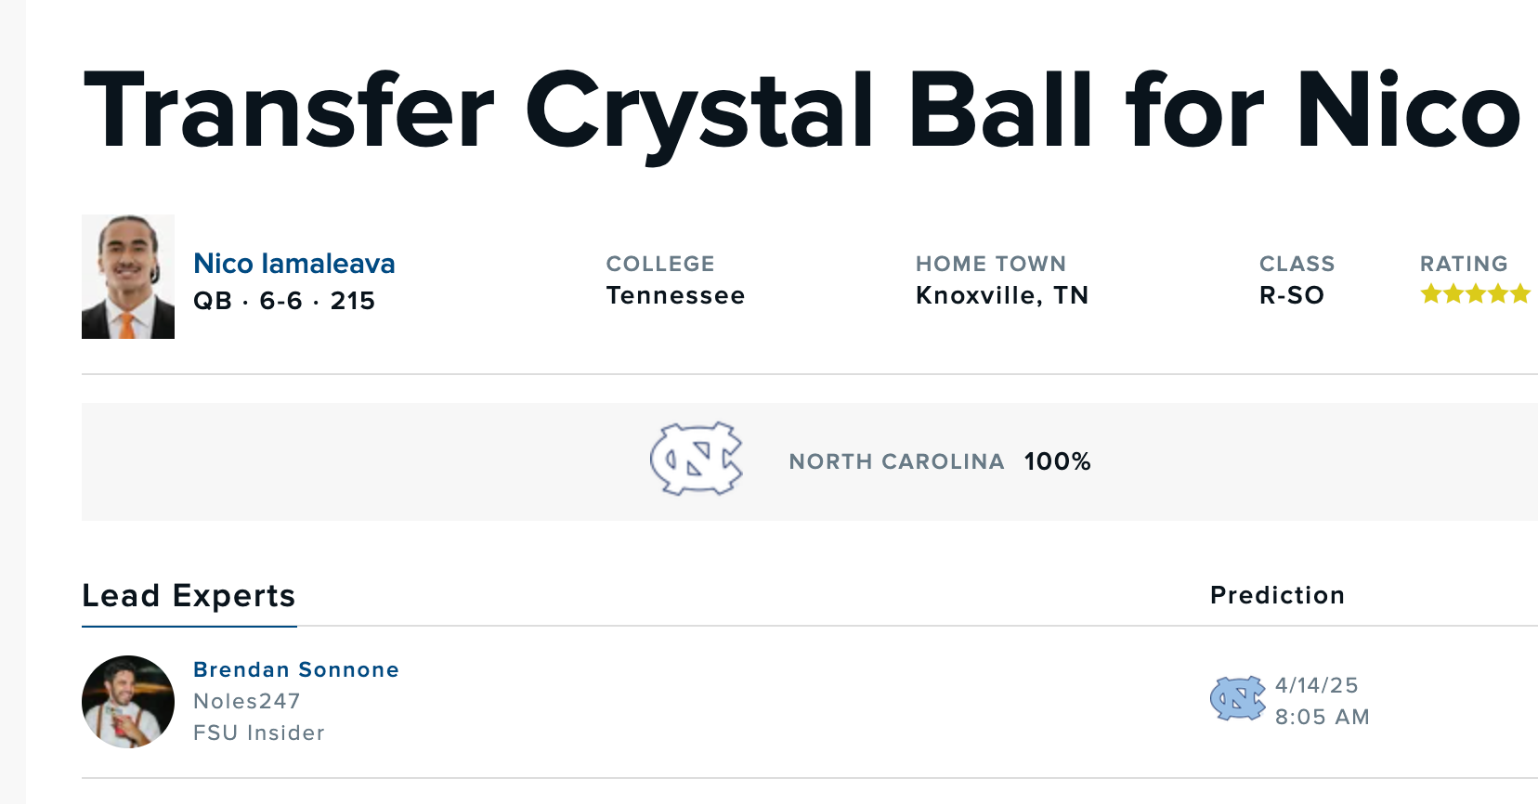Click the large North Carolina logo
1538x804 pixels.
(x=697, y=459)
